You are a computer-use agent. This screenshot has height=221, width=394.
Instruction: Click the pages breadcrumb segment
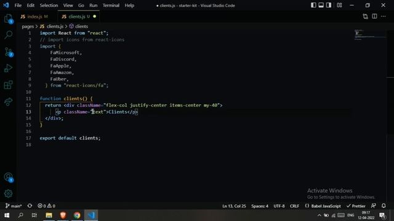pyautogui.click(x=28, y=26)
